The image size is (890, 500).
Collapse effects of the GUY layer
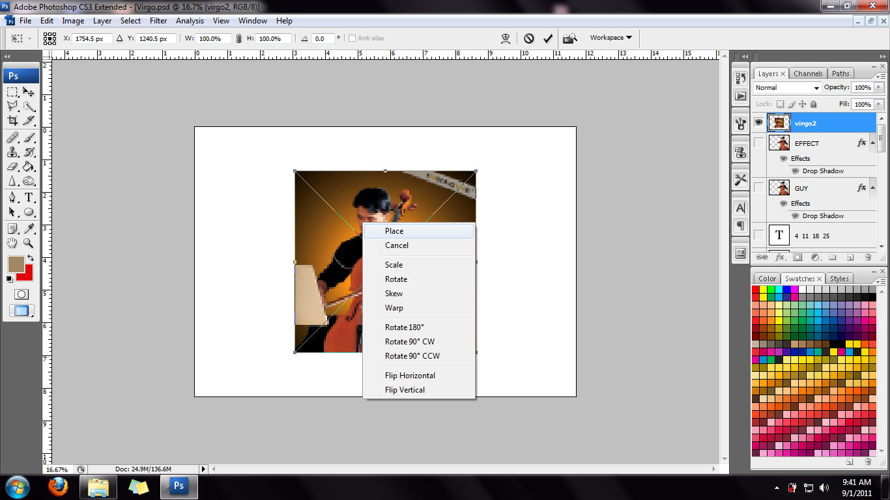[872, 187]
